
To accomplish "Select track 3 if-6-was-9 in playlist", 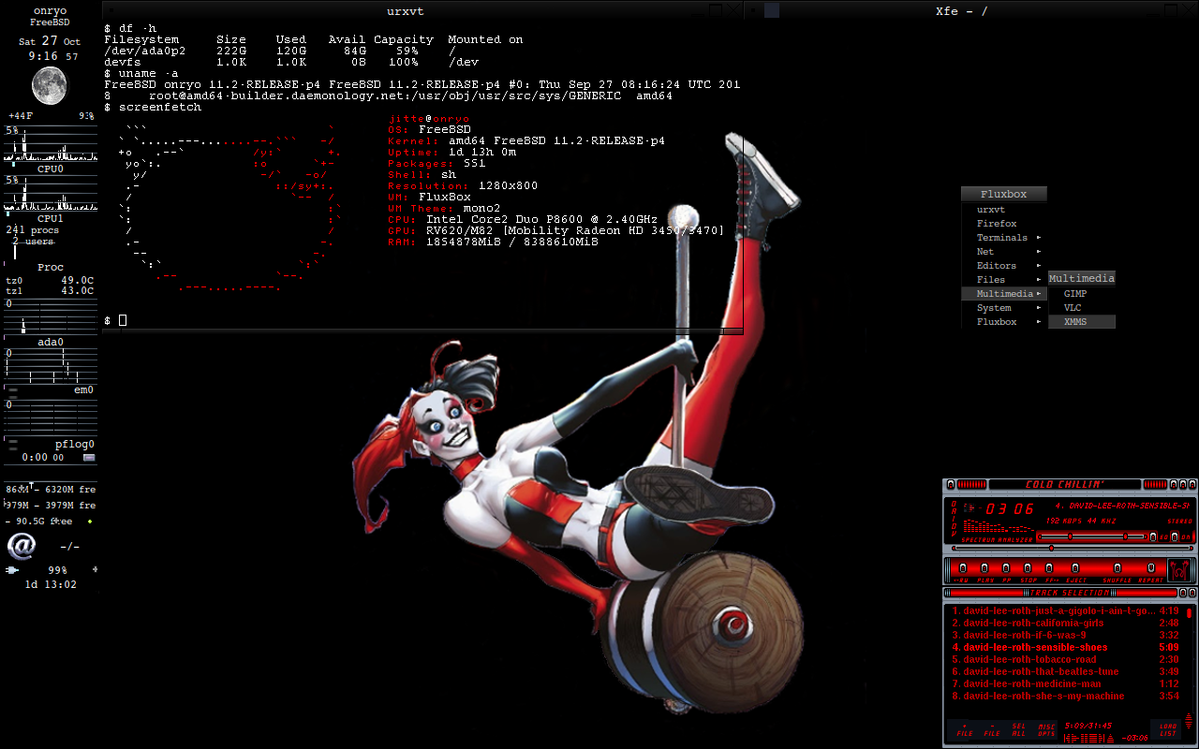I will coord(1065,635).
